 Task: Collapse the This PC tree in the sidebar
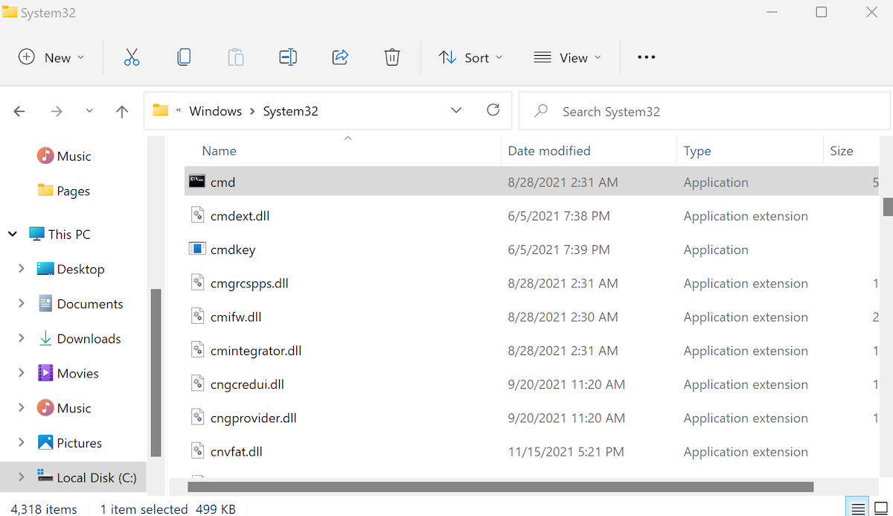pyautogui.click(x=12, y=233)
